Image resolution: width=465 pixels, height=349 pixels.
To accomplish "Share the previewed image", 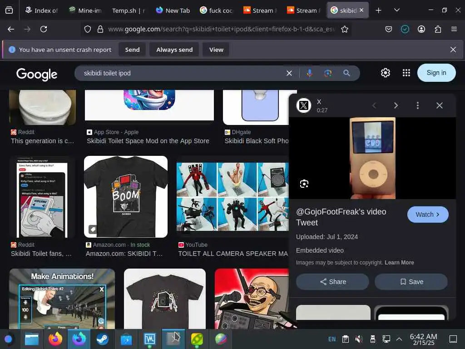I will point(332,282).
